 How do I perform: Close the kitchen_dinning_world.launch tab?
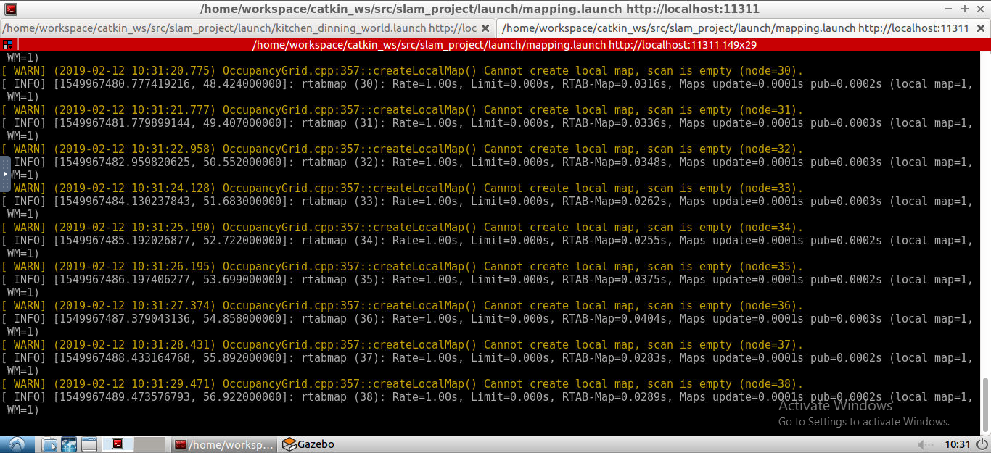click(485, 28)
